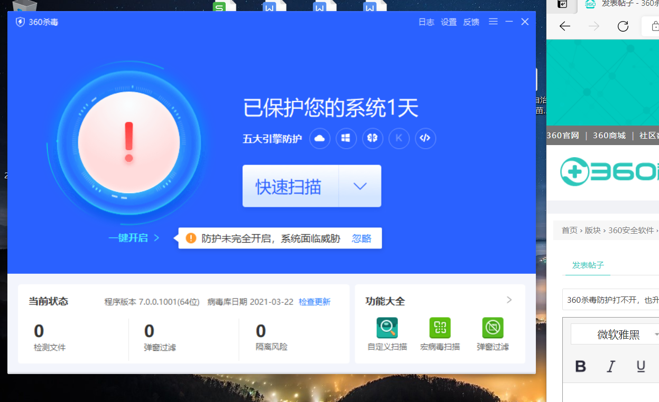
Task: Click the QVM brain engine icon
Action: tap(373, 138)
